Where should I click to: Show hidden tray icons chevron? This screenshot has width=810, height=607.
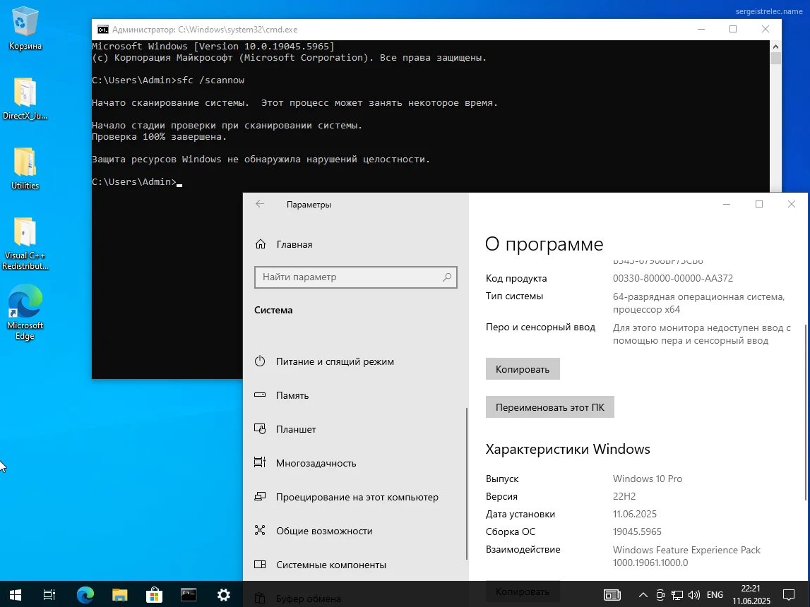(643, 595)
